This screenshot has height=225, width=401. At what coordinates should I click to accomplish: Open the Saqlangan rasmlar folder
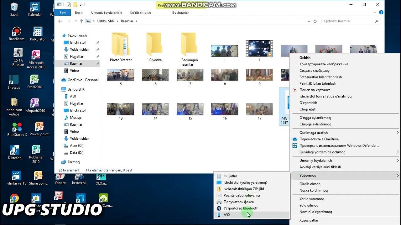click(190, 49)
